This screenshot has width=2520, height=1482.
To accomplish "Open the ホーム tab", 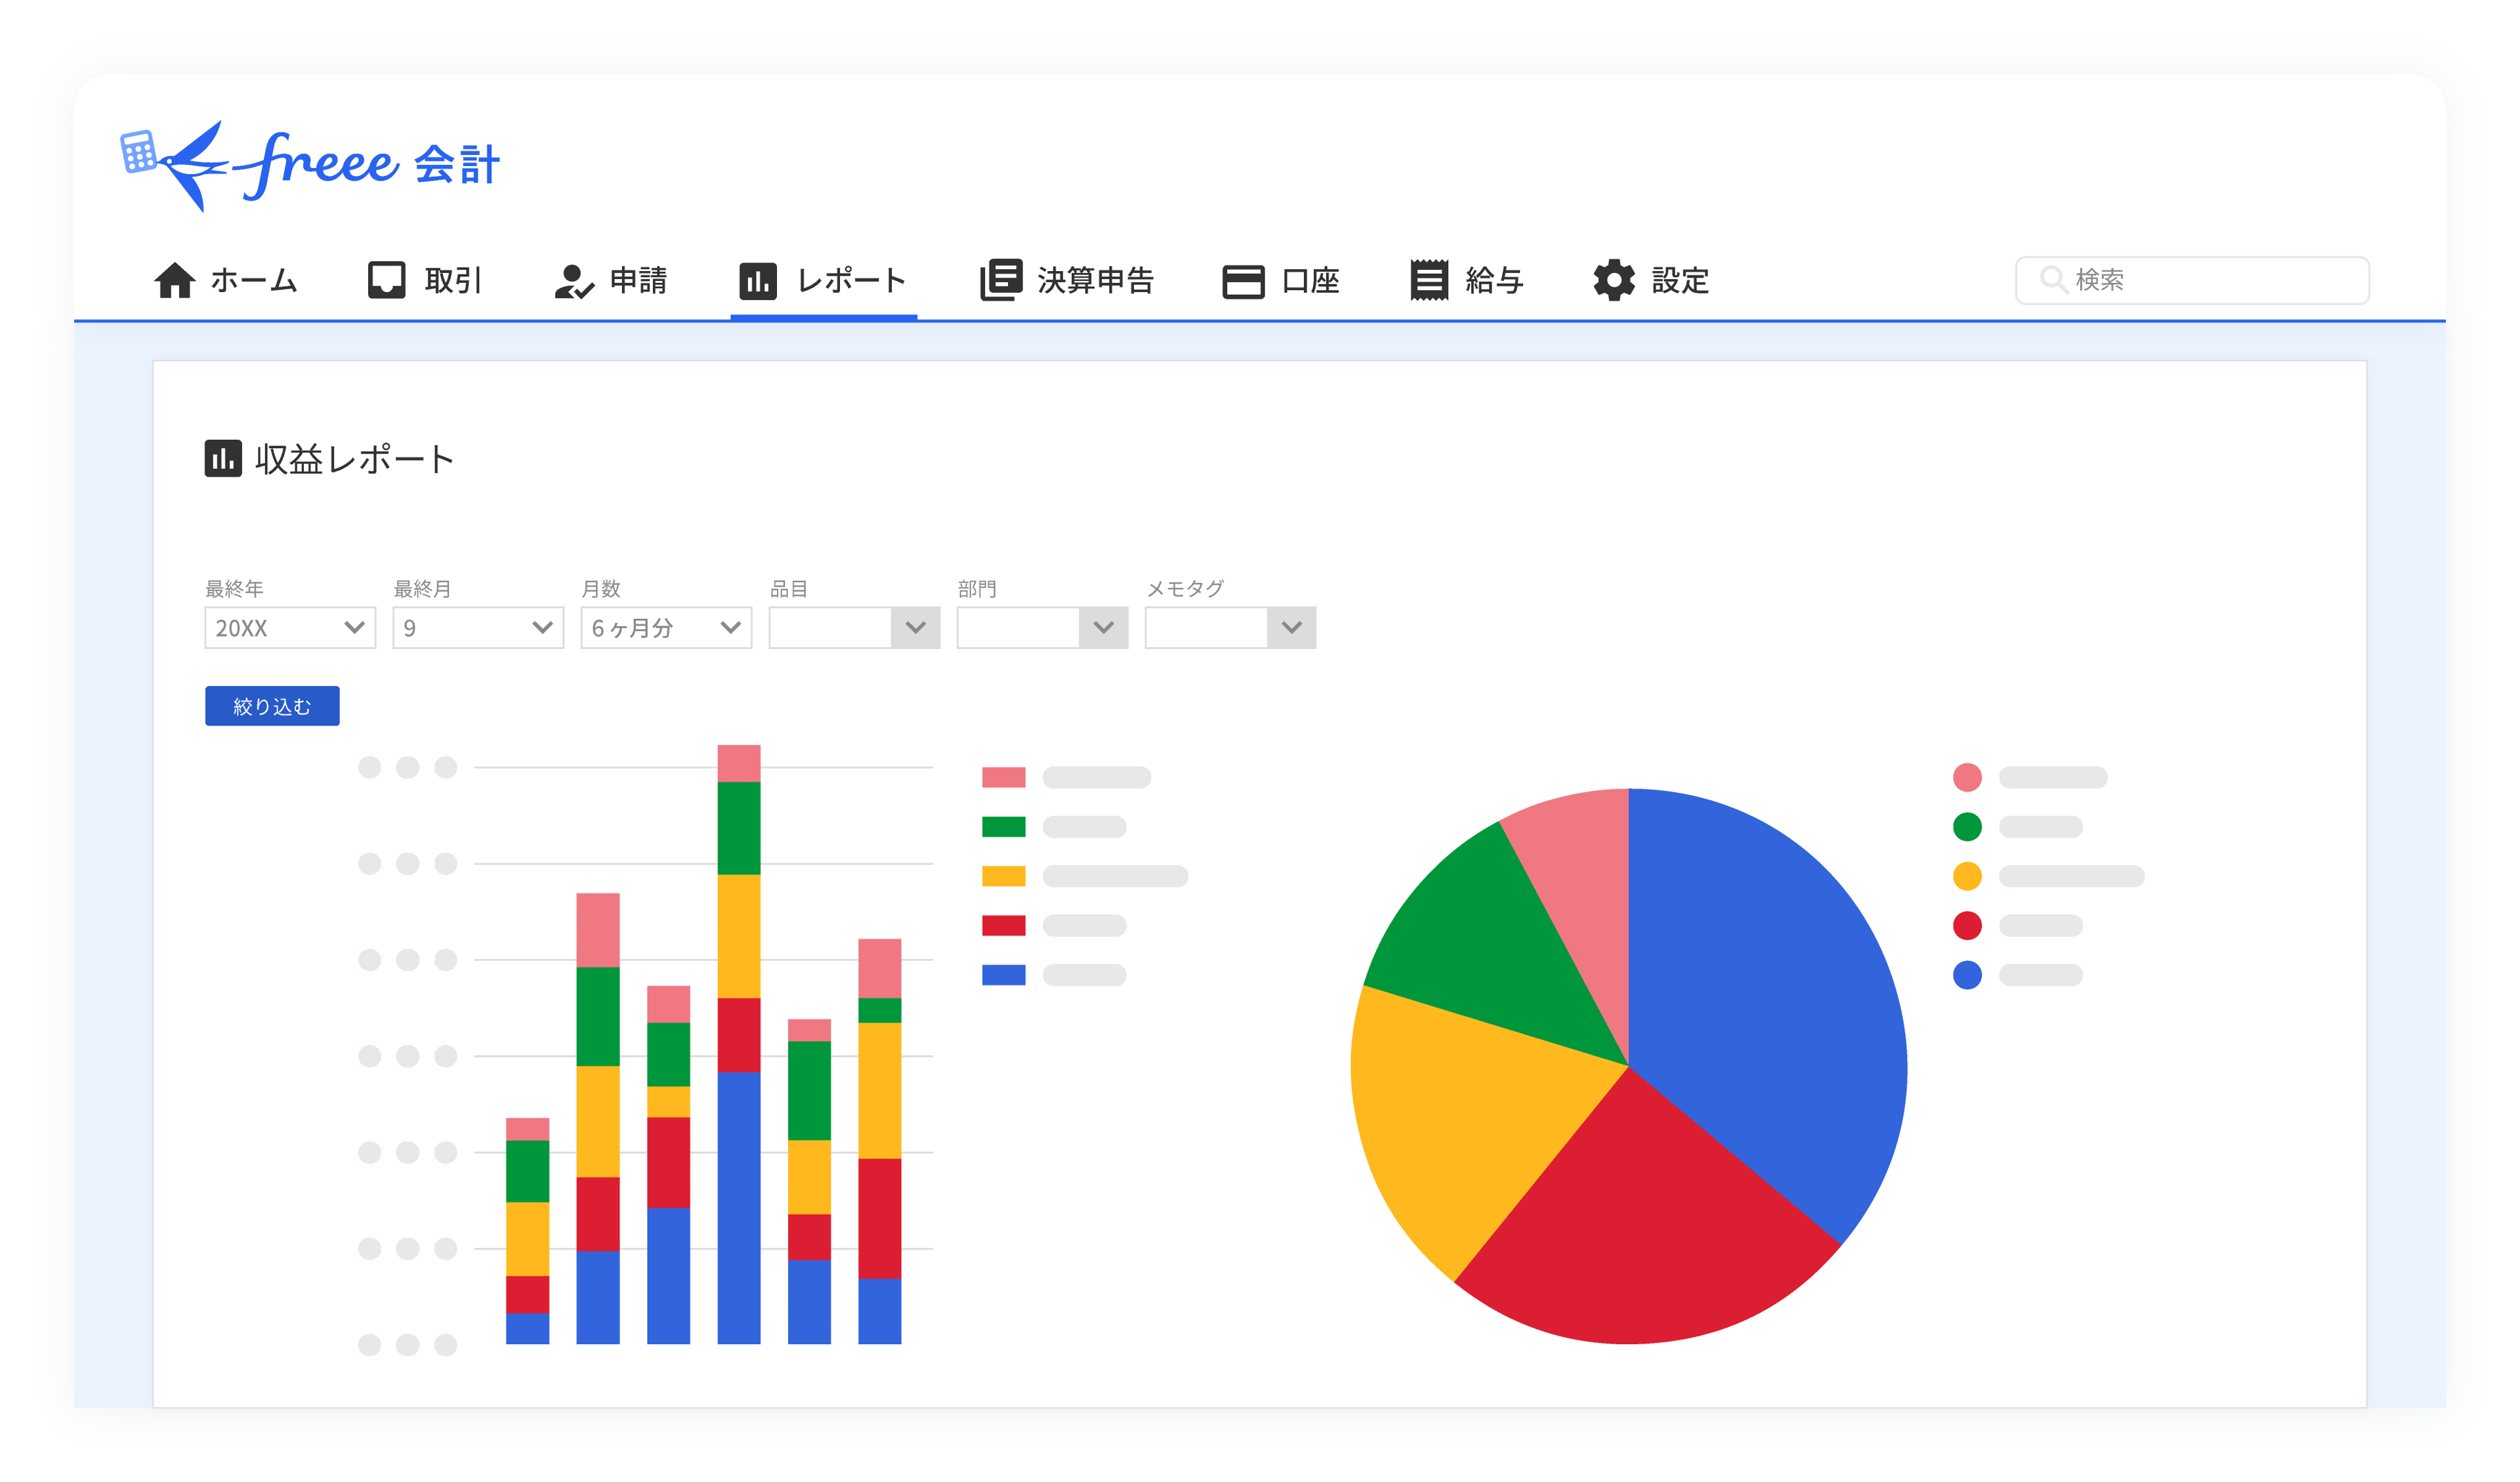I will [226, 280].
